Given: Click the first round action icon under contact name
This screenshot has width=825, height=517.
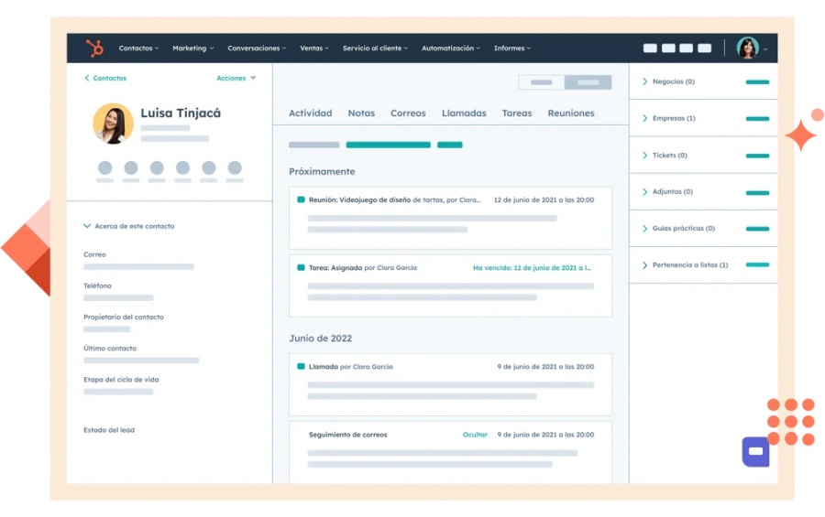Looking at the screenshot, I should point(104,168).
